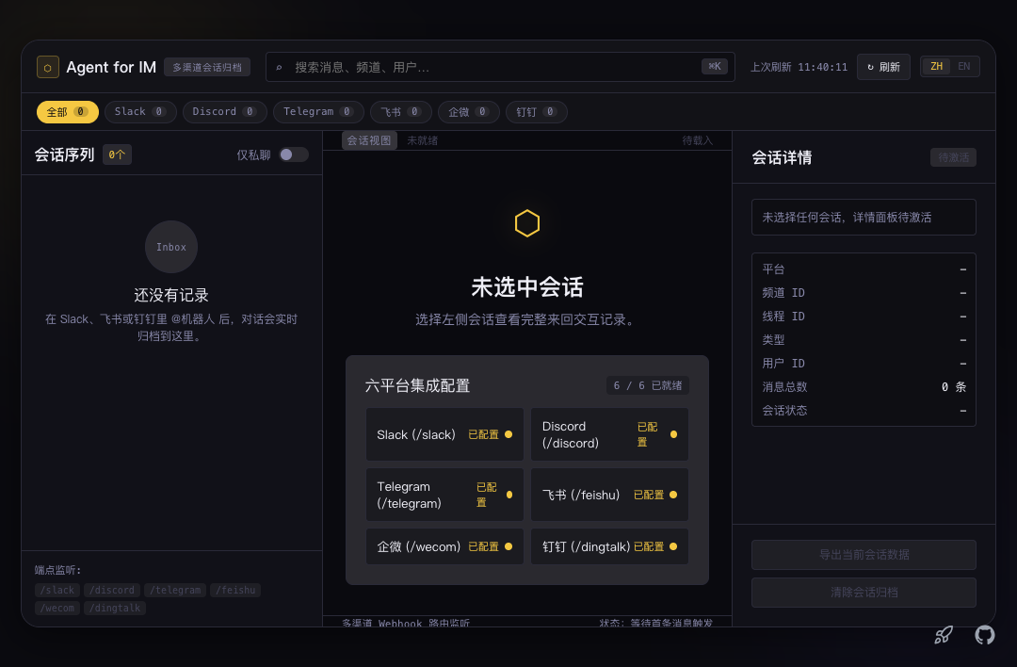Image resolution: width=1017 pixels, height=667 pixels.
Task: Switch language to ZH
Action: click(937, 66)
